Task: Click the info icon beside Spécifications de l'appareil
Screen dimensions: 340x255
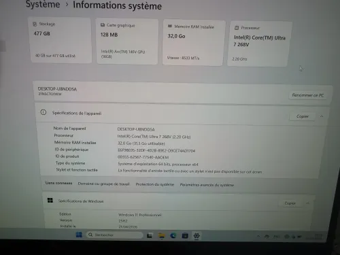Action: click(44, 112)
